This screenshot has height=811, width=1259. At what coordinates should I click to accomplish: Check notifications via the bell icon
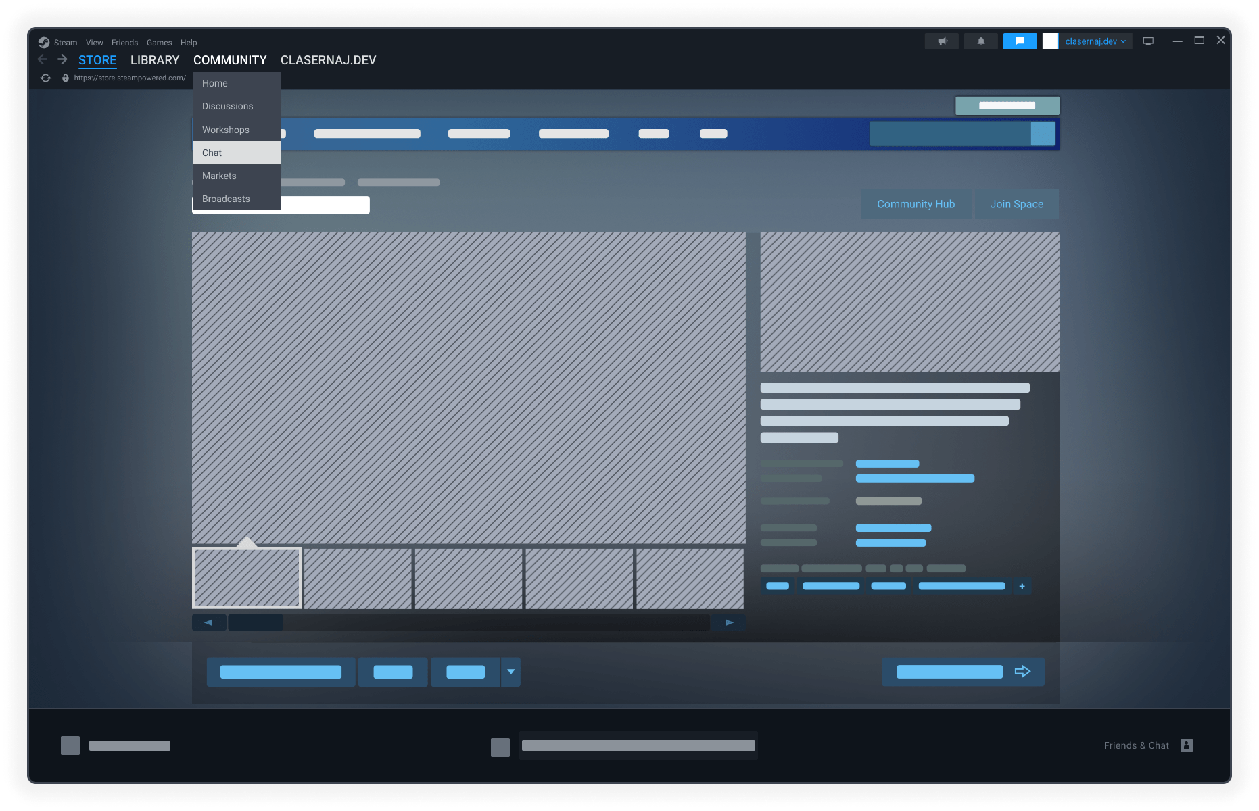pos(980,41)
